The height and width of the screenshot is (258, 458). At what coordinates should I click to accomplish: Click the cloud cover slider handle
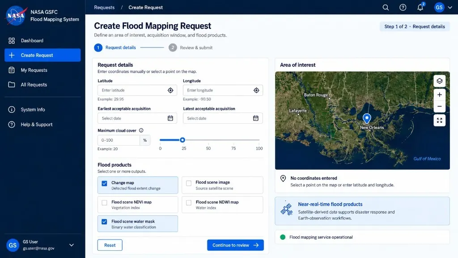[182, 140]
